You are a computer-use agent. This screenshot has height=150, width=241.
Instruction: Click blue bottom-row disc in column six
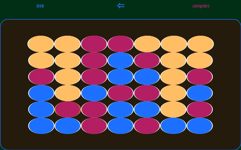click(x=173, y=126)
